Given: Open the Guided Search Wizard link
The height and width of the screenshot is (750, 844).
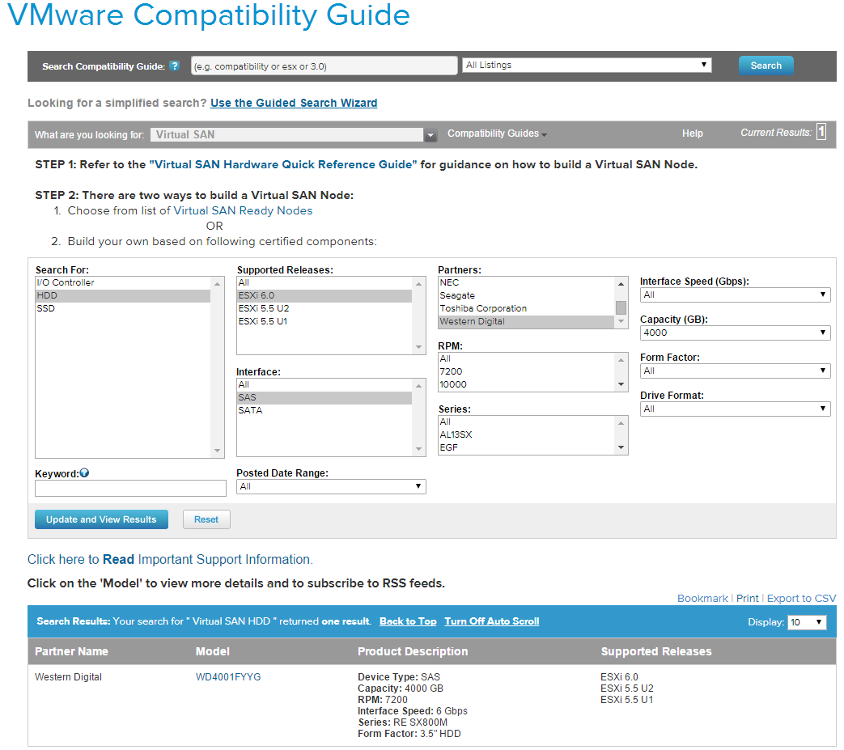Looking at the screenshot, I should tap(294, 103).
